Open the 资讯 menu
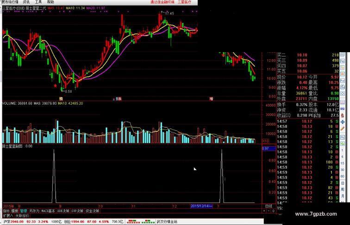This screenshot has width=350, height=225. pos(26,2)
